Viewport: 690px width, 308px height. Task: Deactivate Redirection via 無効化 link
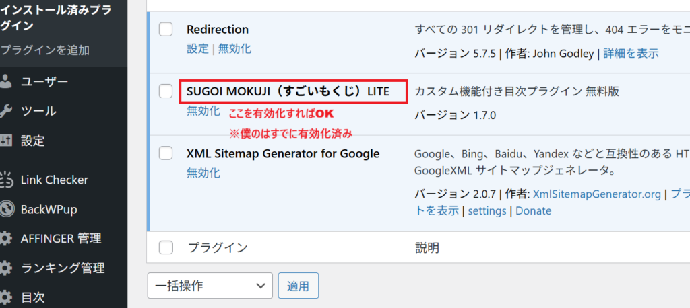coord(234,49)
